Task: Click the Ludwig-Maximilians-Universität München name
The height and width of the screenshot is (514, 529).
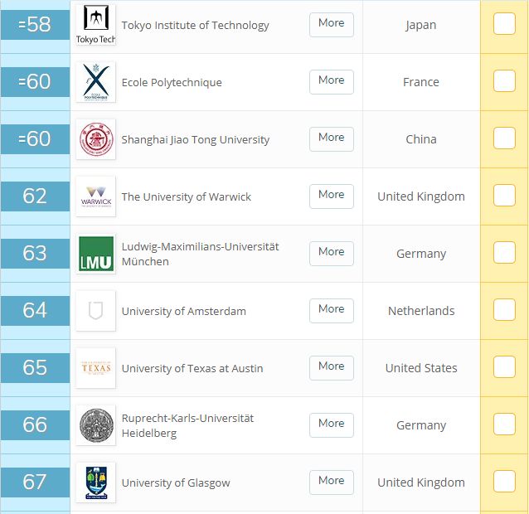Action: coord(200,254)
